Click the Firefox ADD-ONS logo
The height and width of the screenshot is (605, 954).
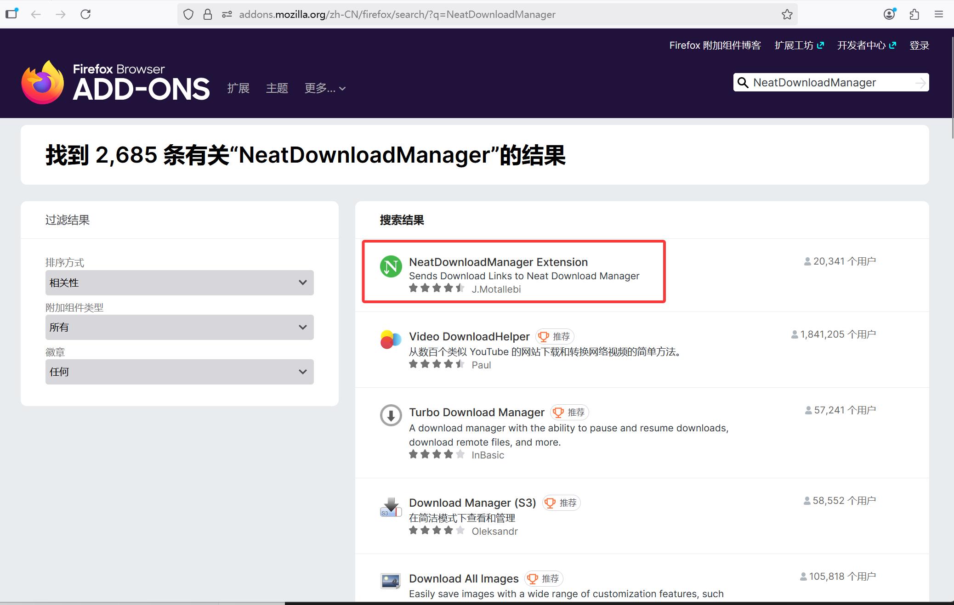[115, 83]
